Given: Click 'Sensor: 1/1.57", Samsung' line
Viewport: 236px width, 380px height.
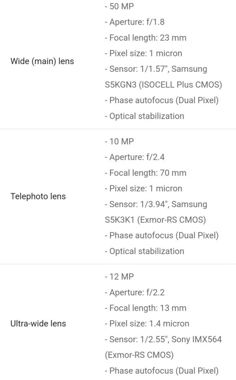Looking at the screenshot, I should (156, 69).
